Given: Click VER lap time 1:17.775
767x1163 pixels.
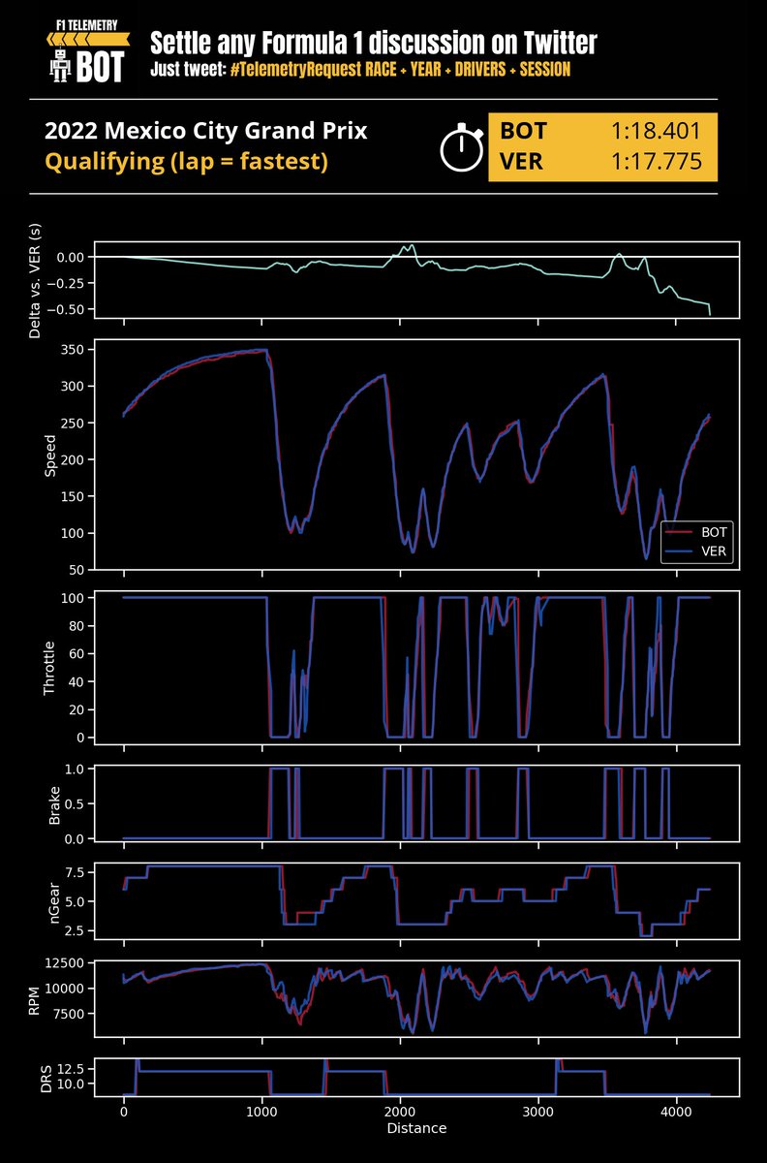Looking at the screenshot, I should coord(657,162).
